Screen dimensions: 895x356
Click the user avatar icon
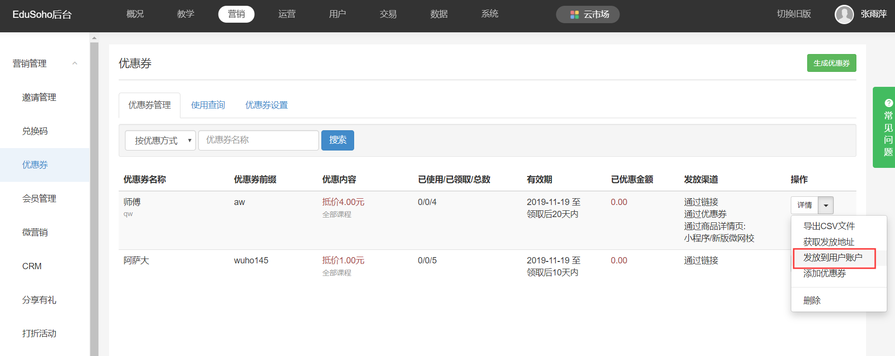844,14
